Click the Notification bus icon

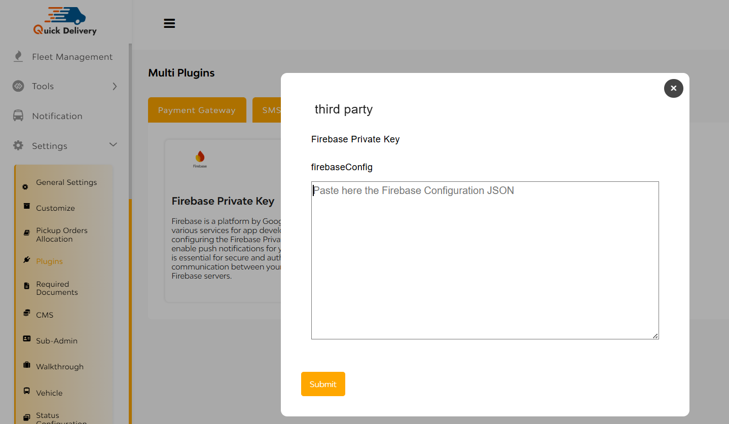(18, 116)
